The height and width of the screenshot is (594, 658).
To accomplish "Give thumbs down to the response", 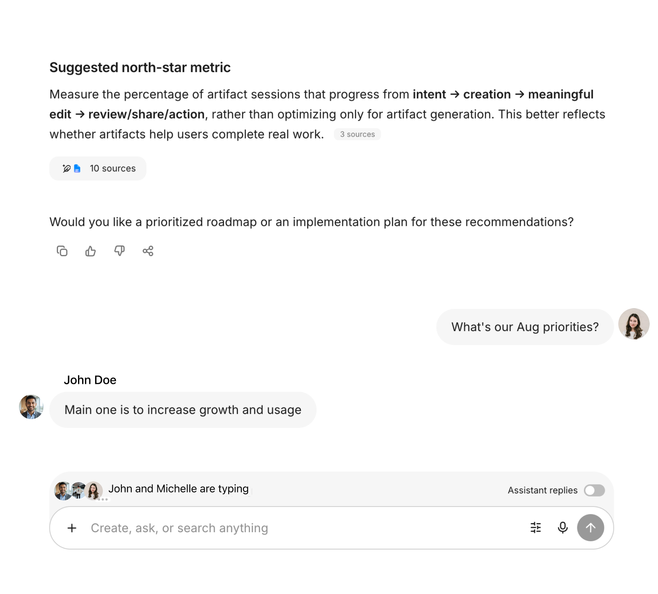I will click(120, 251).
